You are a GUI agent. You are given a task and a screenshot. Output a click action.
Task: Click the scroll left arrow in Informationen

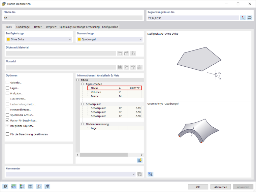[78, 155]
